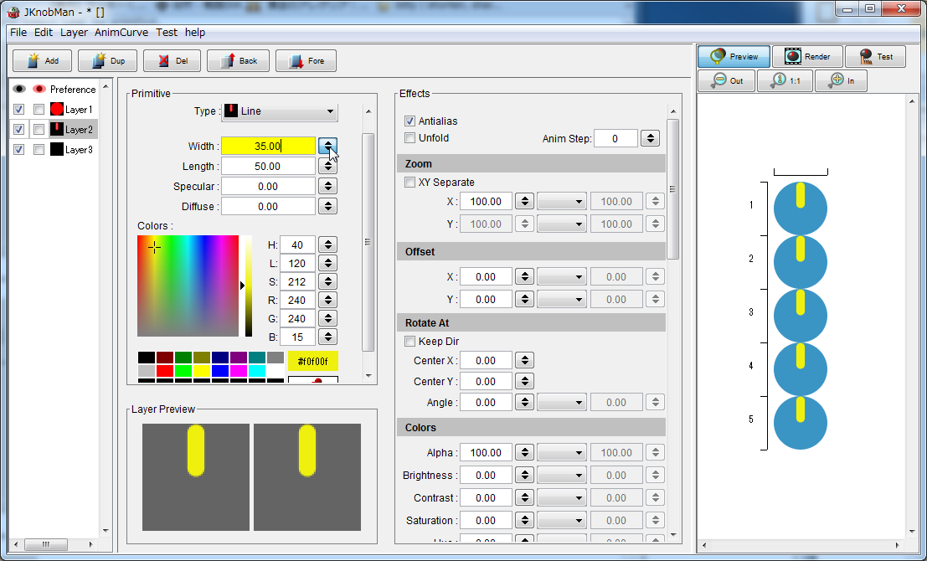
Task: Open the Zoom Y anim curve dropdown
Action: coord(562,224)
